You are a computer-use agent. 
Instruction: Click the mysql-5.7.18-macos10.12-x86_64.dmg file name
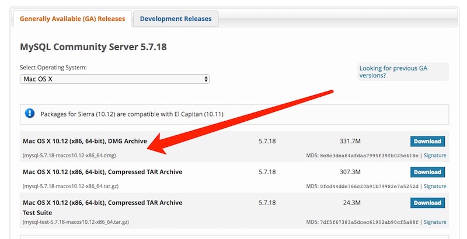(69, 156)
